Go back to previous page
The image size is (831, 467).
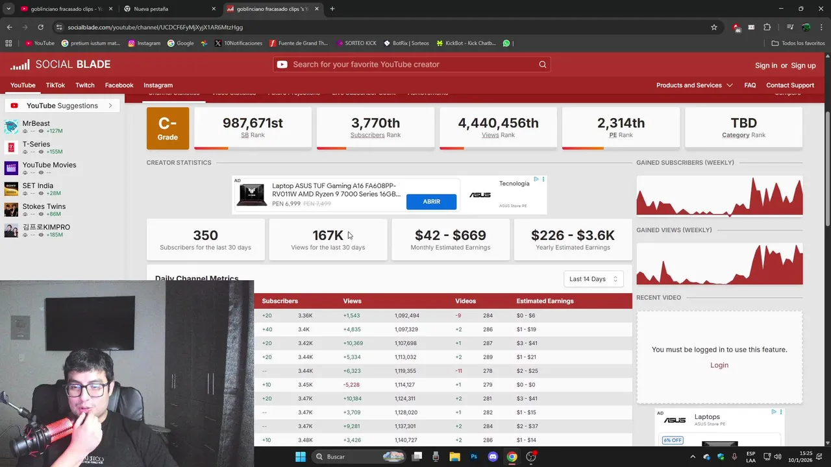point(10,27)
